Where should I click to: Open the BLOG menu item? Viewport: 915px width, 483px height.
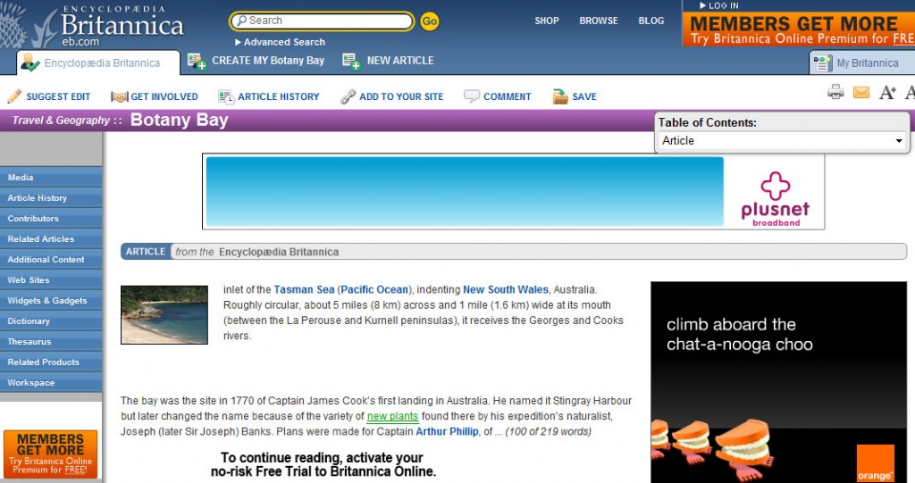tap(651, 21)
